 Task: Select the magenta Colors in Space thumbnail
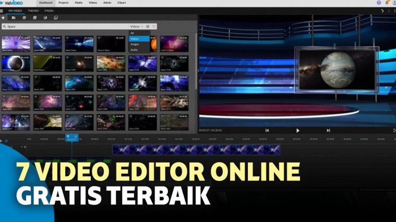(x=174, y=44)
